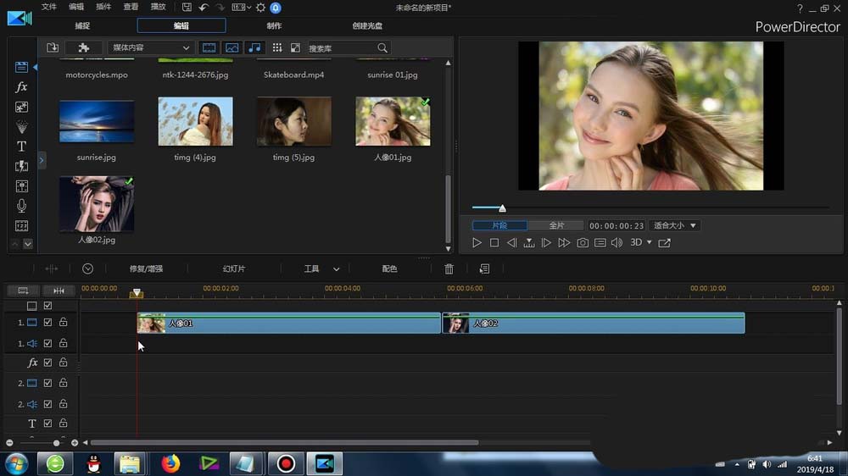Take a snapshot with the camera icon
The width and height of the screenshot is (848, 476).
pyautogui.click(x=583, y=243)
